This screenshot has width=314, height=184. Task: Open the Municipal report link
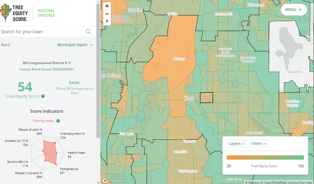point(75,45)
